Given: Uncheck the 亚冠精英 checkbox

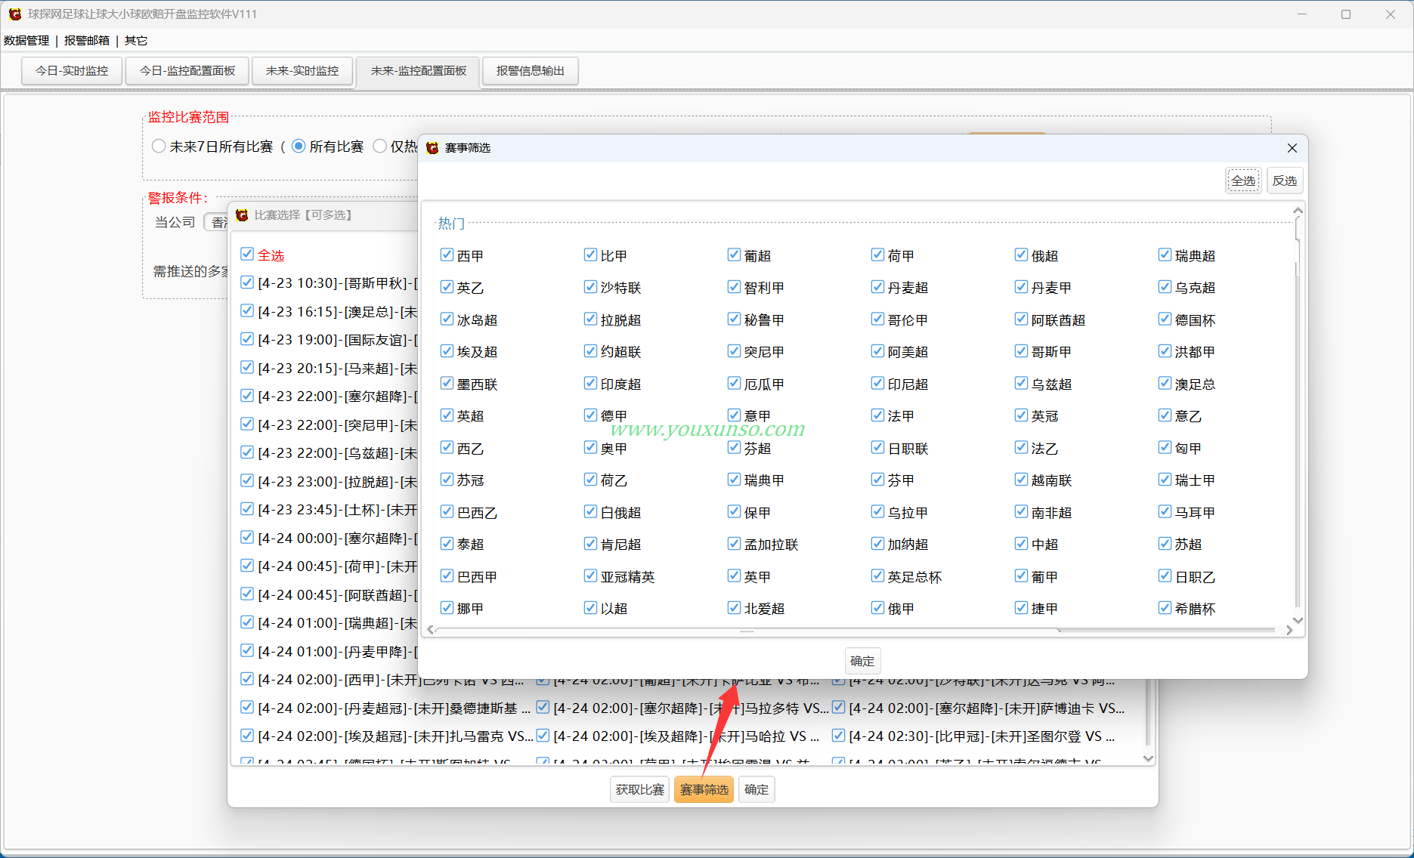Looking at the screenshot, I should click(590, 576).
